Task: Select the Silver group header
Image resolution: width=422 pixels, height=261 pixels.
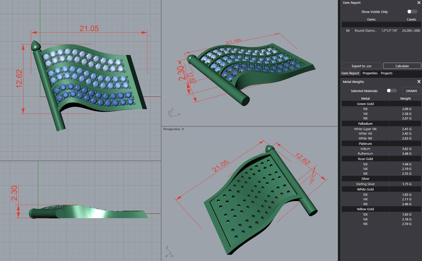Action: [365, 179]
